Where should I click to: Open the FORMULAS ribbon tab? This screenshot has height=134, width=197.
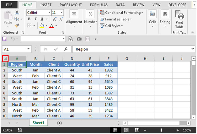point(98,5)
